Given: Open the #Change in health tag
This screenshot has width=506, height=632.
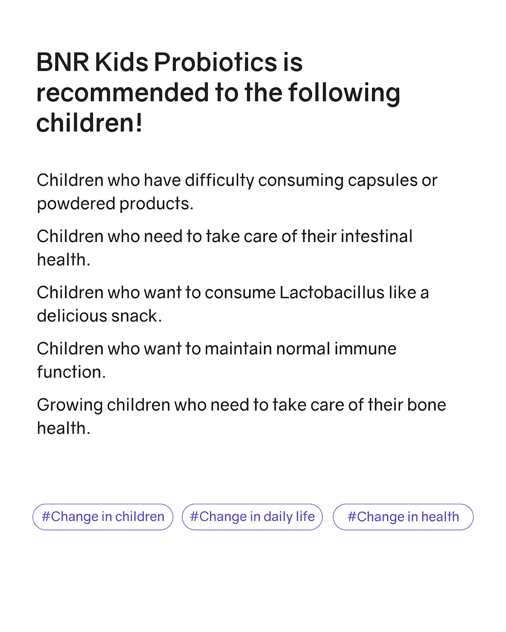Looking at the screenshot, I should [403, 517].
